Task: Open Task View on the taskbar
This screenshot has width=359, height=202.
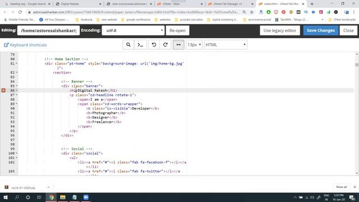Action: click(x=39, y=197)
